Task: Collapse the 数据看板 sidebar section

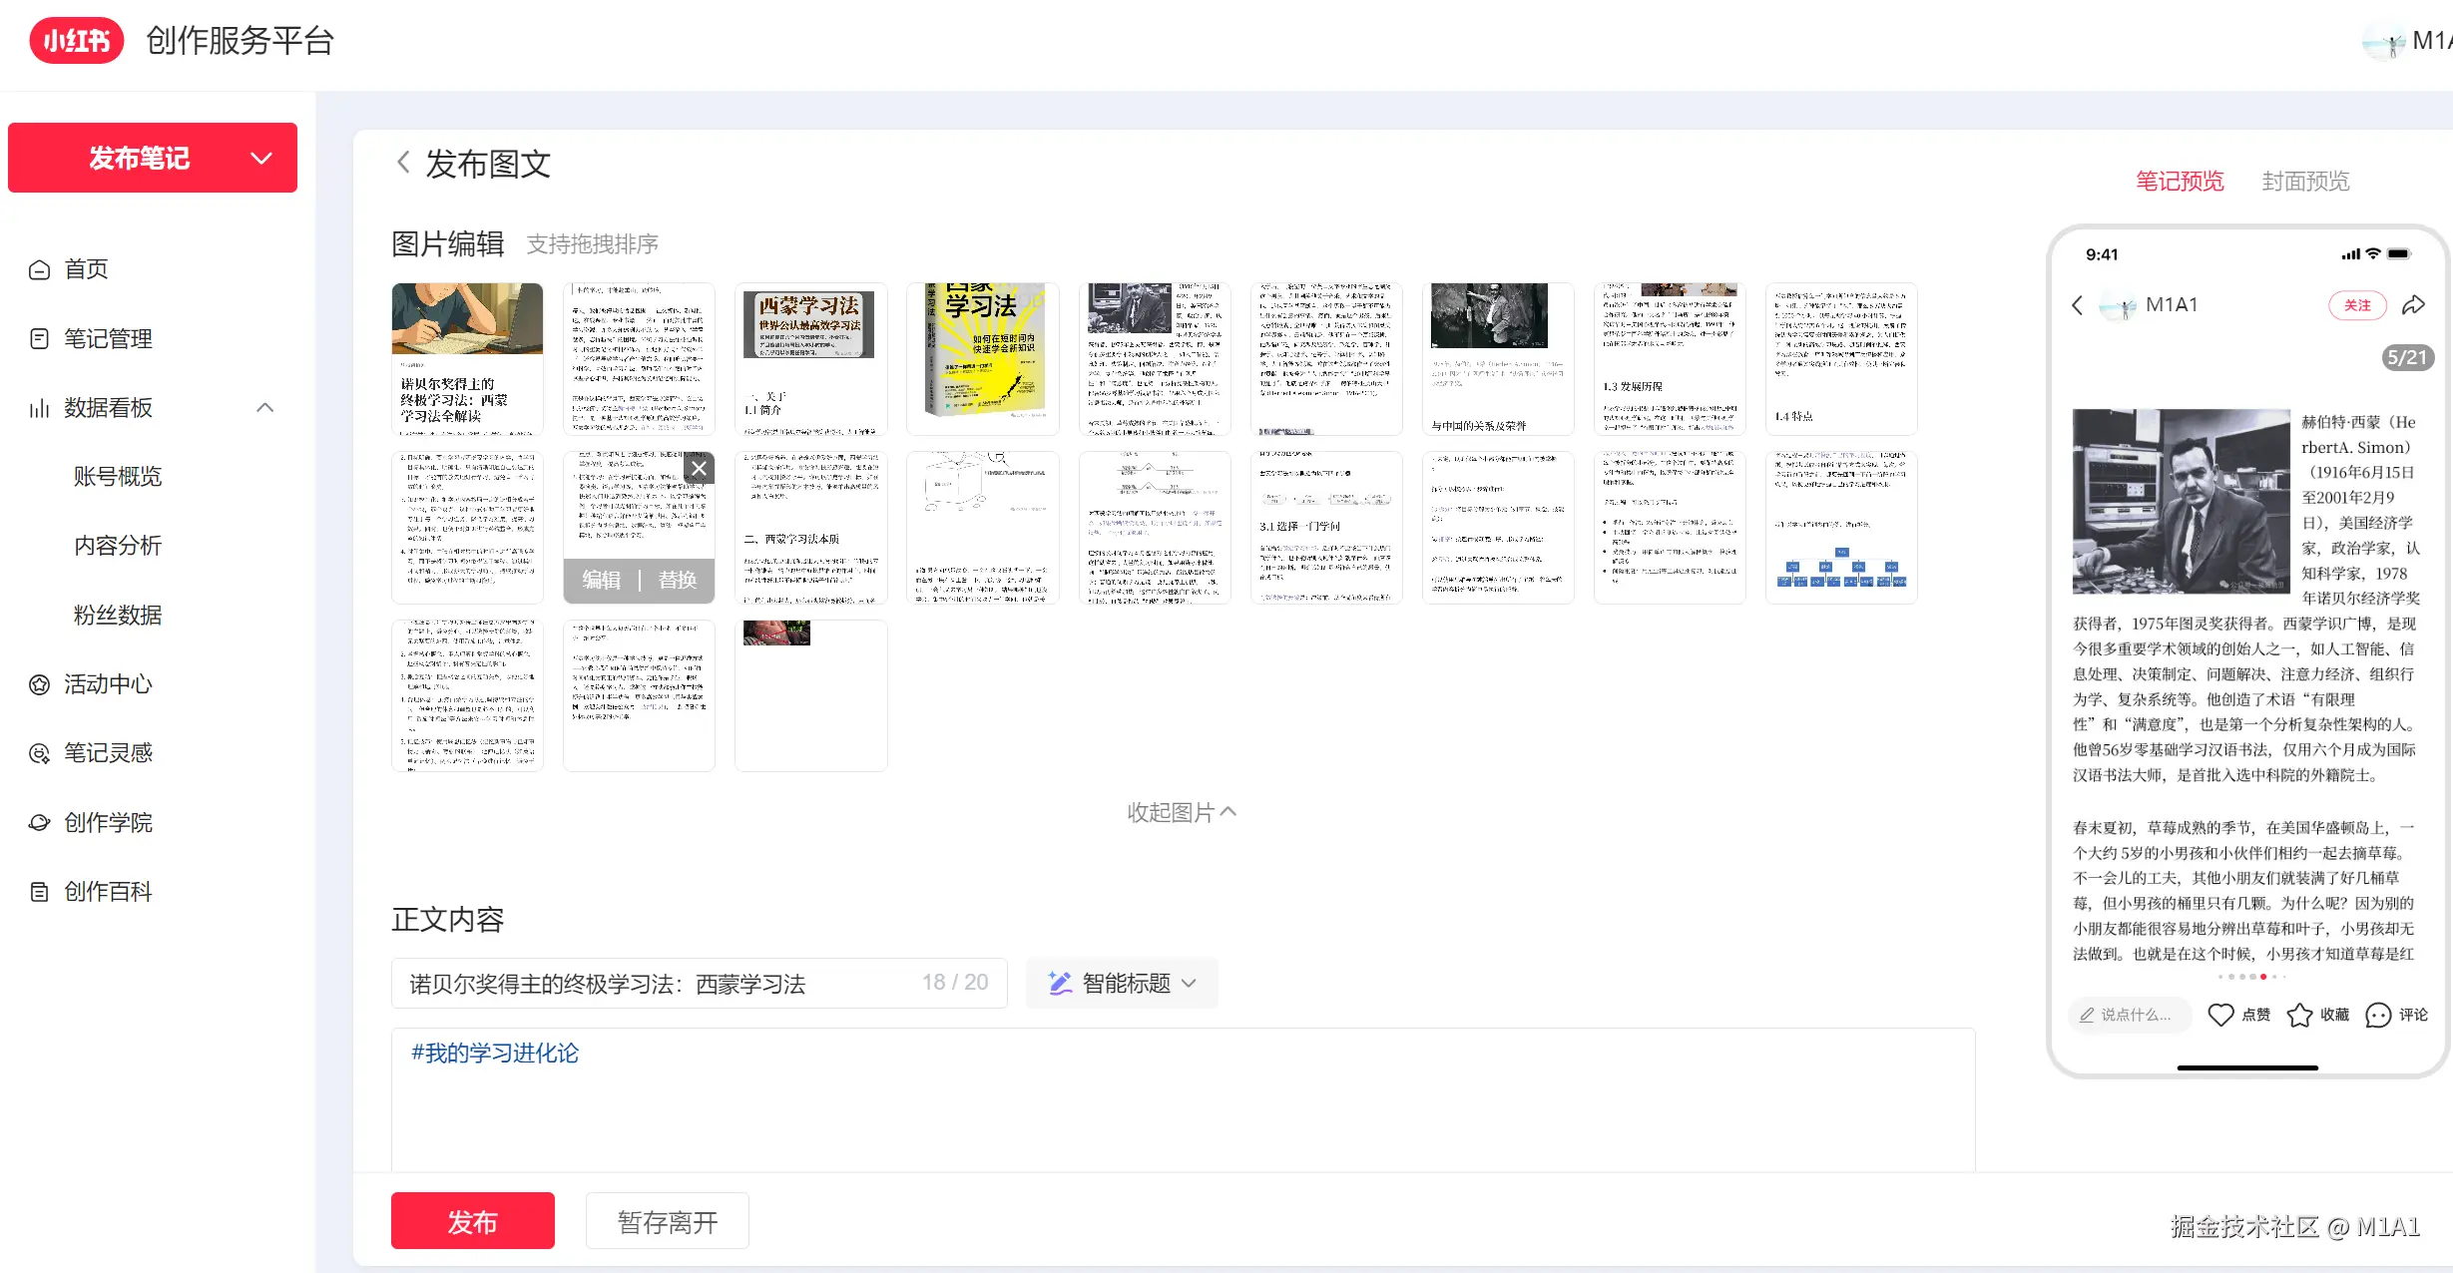Action: 265,407
